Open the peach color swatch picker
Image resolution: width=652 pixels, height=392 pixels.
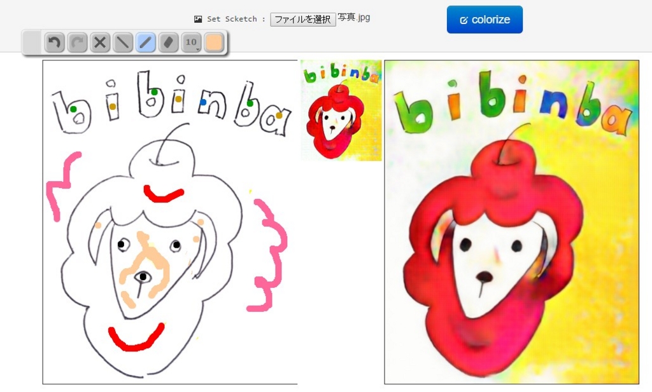(x=214, y=43)
